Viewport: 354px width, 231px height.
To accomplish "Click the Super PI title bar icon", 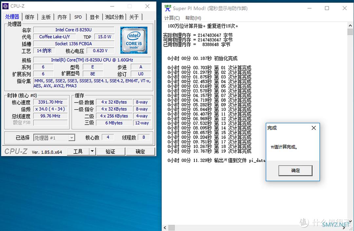I will pos(167,8).
